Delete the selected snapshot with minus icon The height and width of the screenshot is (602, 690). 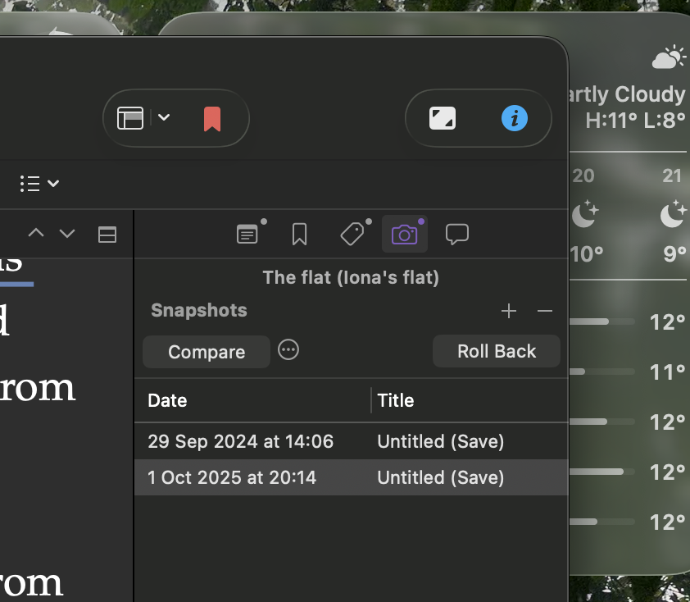(x=545, y=311)
